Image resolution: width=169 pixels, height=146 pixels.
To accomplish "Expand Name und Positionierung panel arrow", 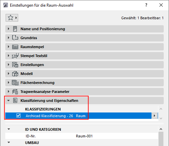I will [x=9, y=29].
